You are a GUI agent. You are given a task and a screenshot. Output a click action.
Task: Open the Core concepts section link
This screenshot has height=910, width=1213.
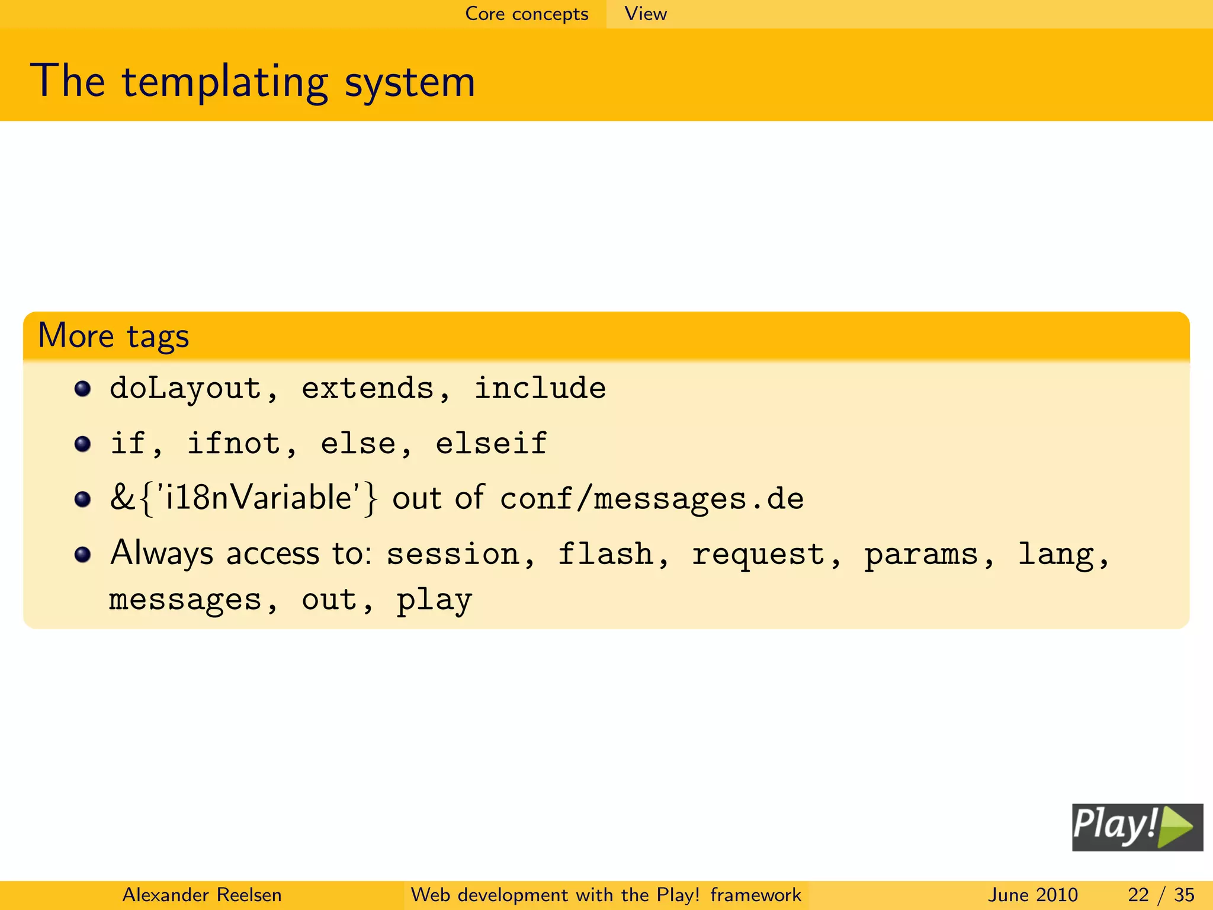click(527, 14)
